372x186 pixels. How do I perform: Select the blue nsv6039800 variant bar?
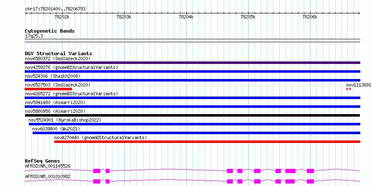coord(196,133)
